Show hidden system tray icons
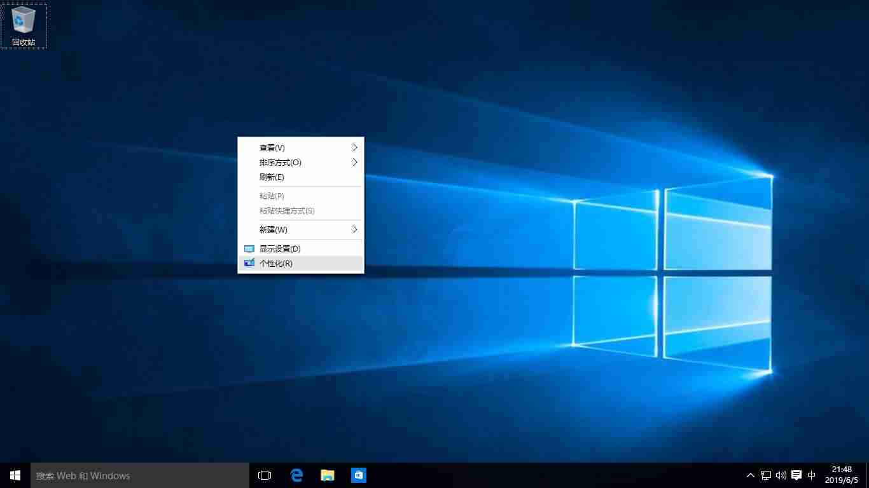This screenshot has height=488, width=869. tap(751, 475)
